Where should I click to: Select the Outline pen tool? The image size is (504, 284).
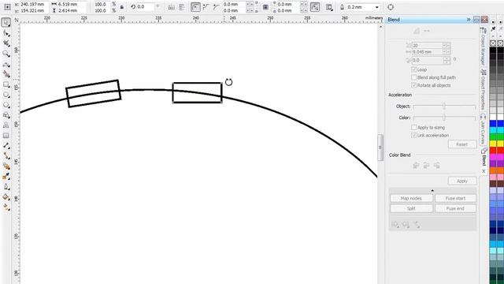6,187
